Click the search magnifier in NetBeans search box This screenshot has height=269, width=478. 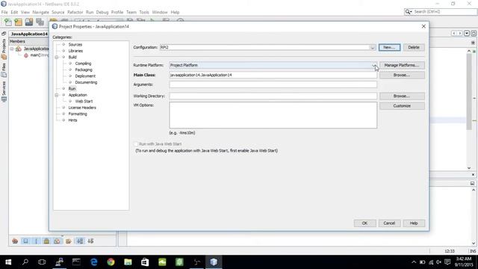click(408, 12)
